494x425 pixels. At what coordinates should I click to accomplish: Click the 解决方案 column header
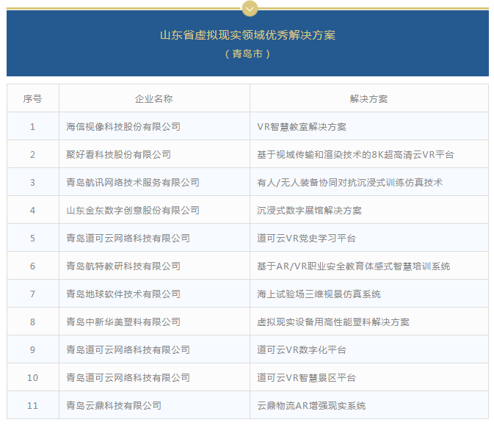pos(368,98)
